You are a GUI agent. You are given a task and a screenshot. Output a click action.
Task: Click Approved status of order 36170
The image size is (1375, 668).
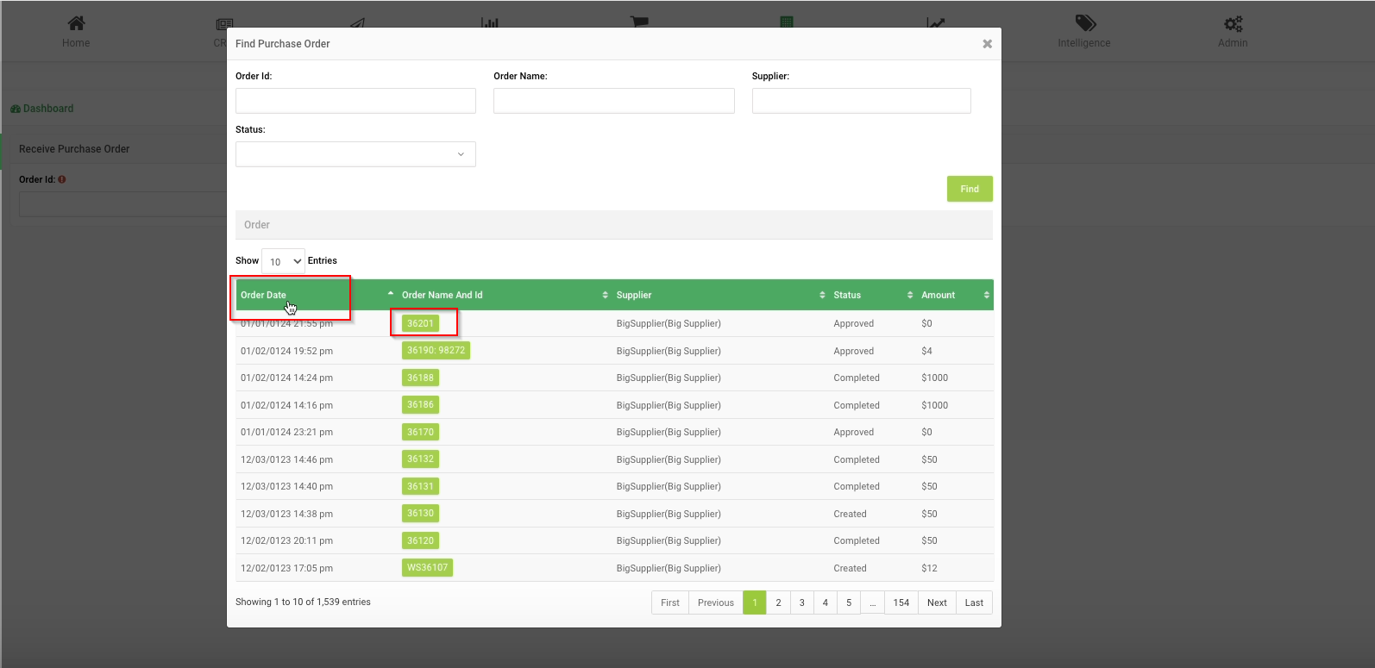point(853,432)
